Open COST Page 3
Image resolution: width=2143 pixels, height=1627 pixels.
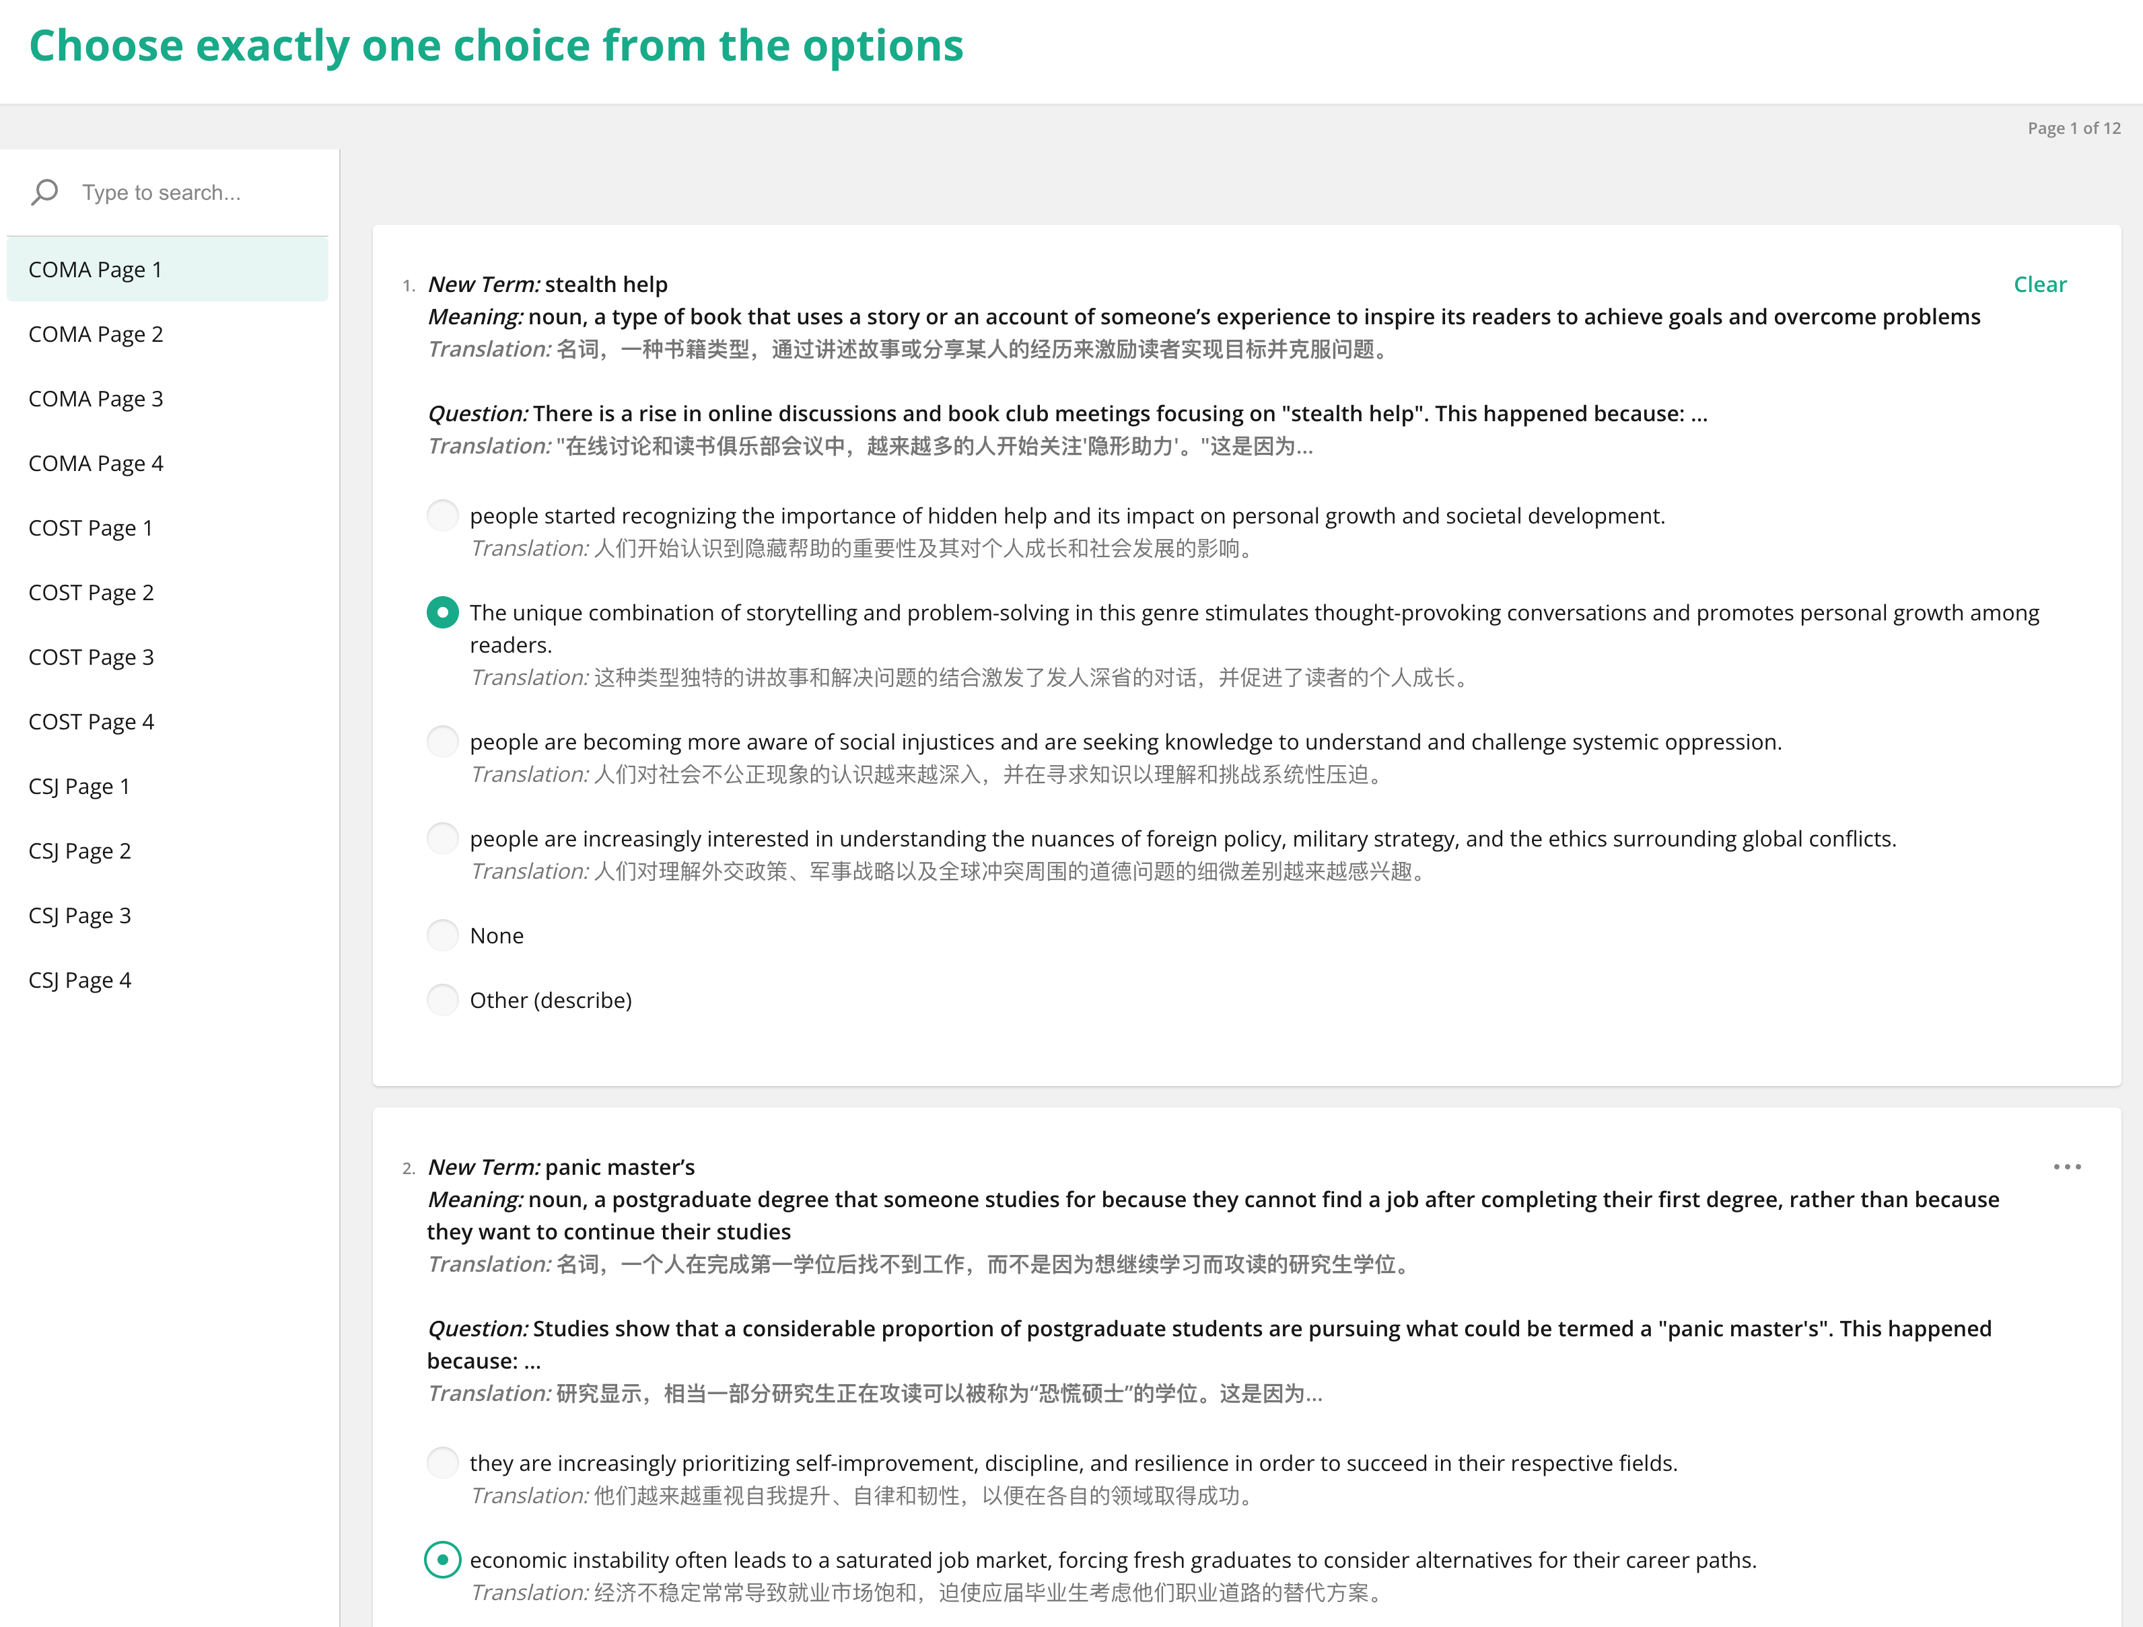click(91, 657)
